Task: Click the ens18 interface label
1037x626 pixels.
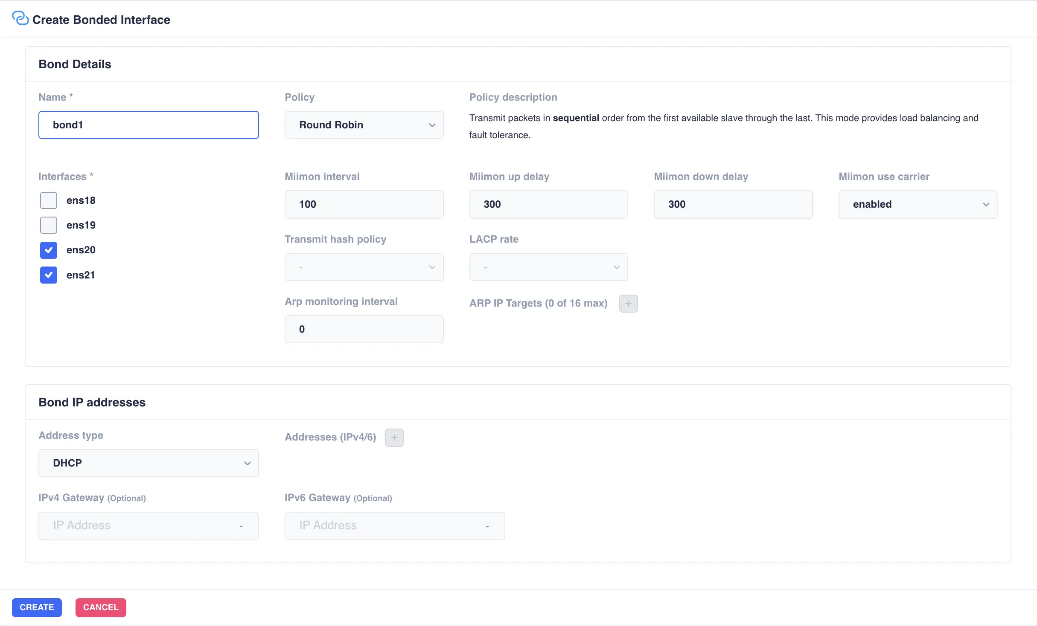Action: coord(81,200)
